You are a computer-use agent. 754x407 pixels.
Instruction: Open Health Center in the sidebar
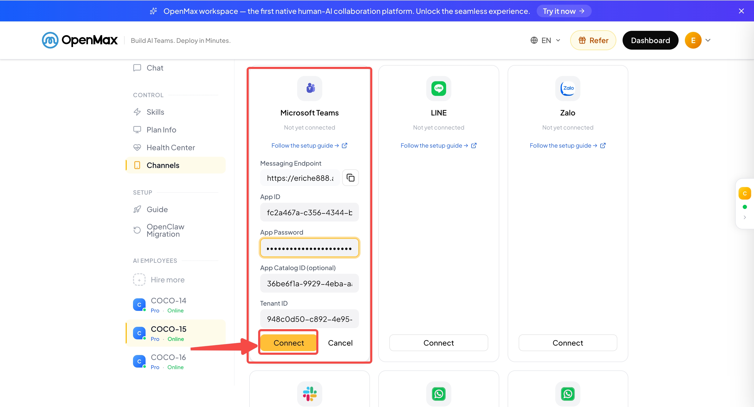tap(176, 147)
